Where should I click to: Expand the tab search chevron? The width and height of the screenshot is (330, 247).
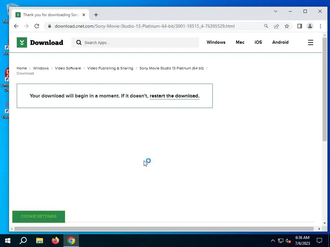coord(275,11)
